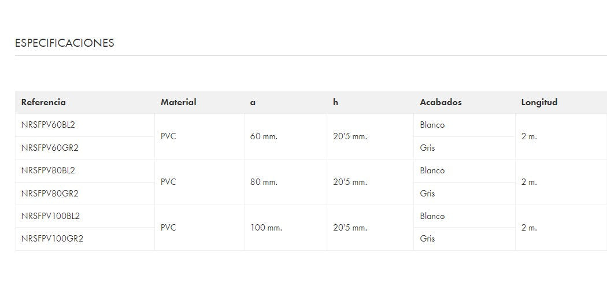This screenshot has width=607, height=297.
Task: Click the Material column header
Action: (x=178, y=102)
